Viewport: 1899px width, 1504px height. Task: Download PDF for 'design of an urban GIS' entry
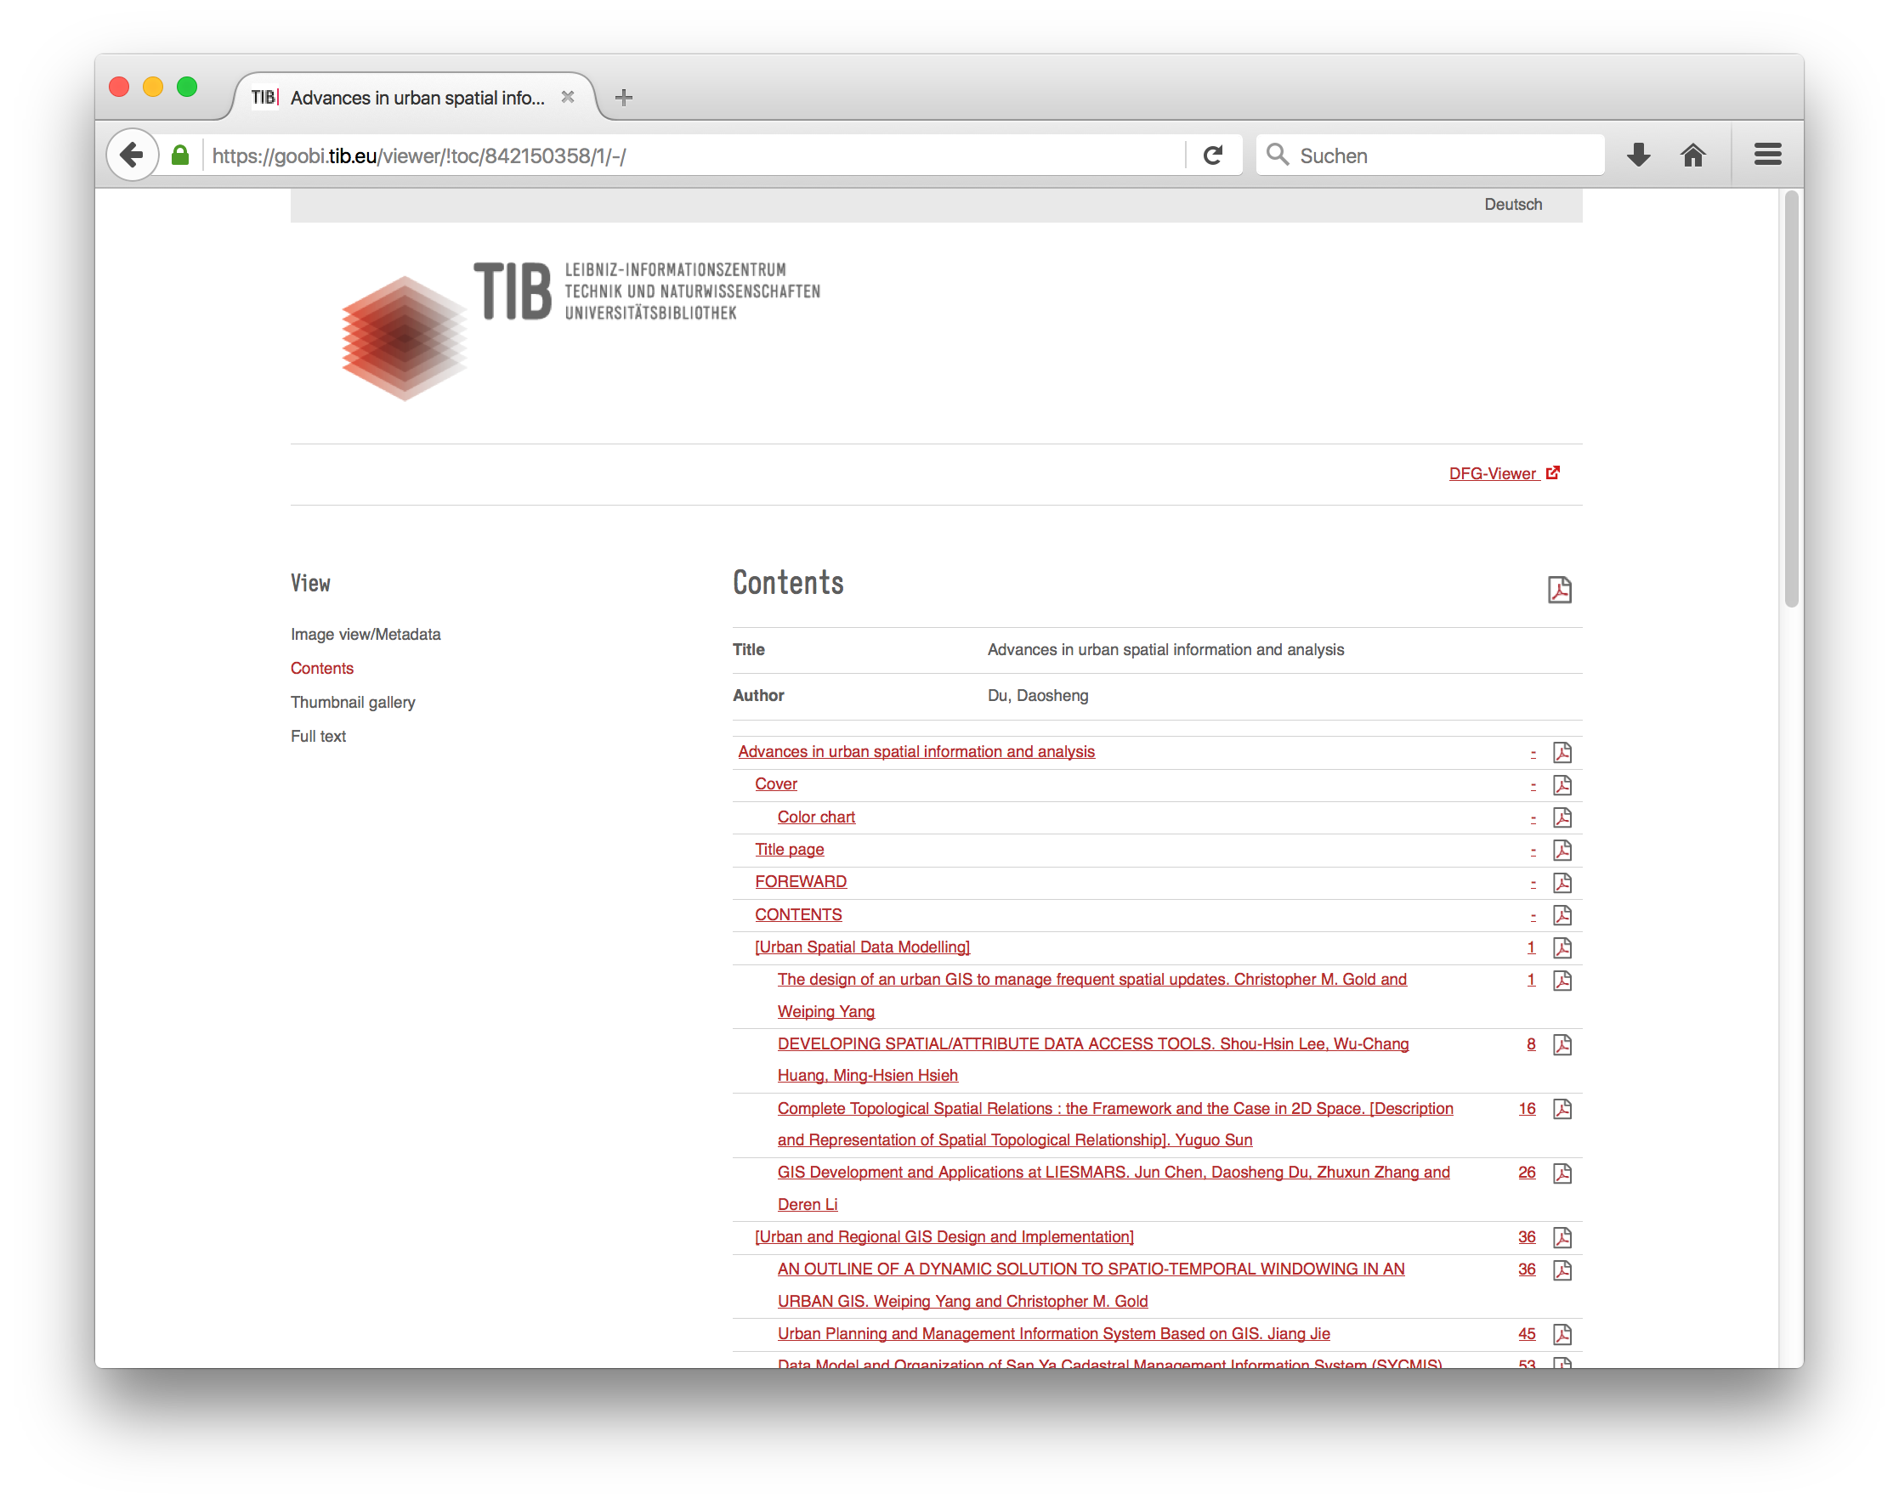click(x=1562, y=980)
